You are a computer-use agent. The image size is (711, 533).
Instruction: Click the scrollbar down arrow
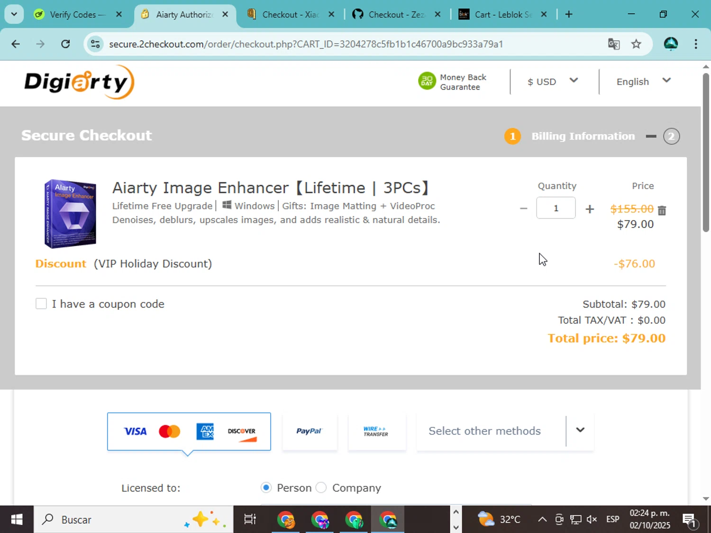tap(706, 498)
